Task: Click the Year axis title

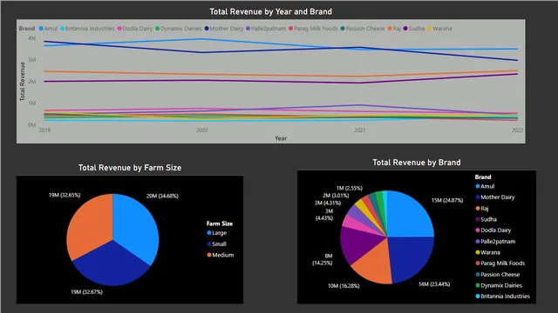Action: point(281,138)
